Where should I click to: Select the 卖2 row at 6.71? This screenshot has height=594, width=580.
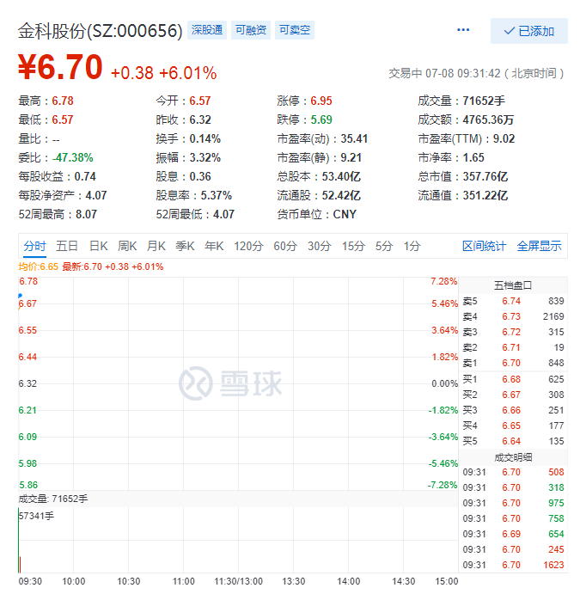pos(513,348)
